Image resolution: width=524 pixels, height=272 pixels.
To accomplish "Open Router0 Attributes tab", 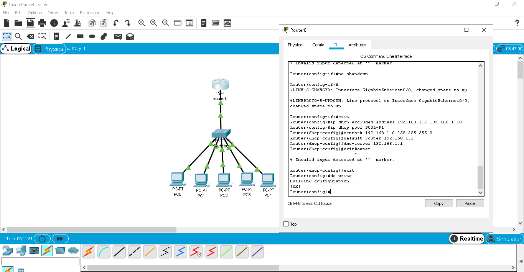I will (357, 45).
